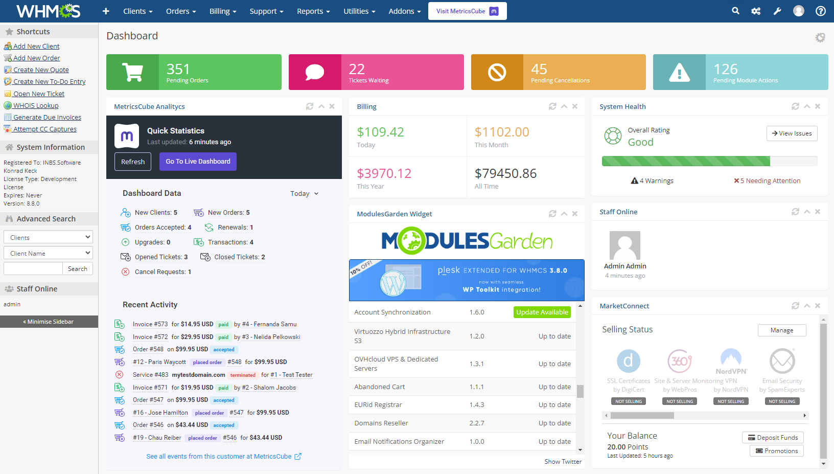Click the NordVPN service icon
The image size is (834, 474).
[x=731, y=361]
